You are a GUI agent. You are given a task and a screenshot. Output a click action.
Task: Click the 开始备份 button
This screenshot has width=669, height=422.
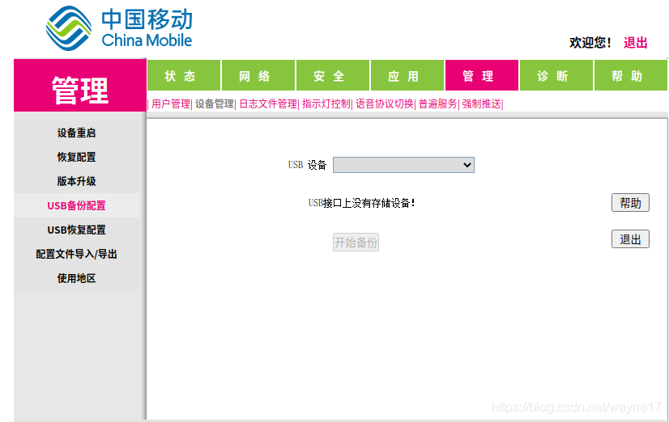point(356,243)
